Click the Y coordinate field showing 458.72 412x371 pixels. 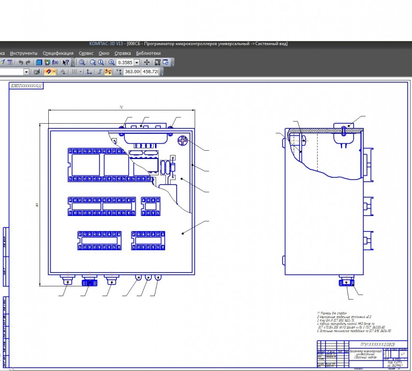pos(150,71)
